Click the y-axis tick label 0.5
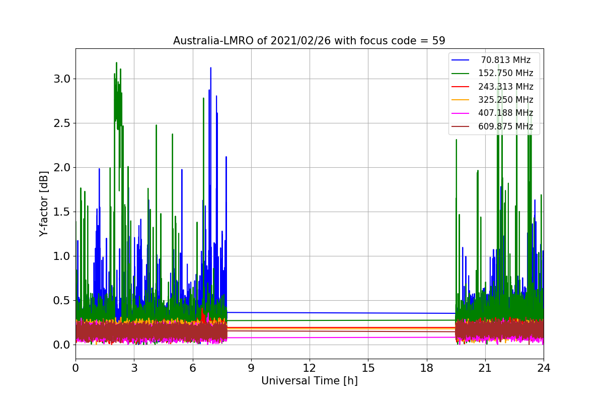This screenshot has width=604, height=403. point(63,301)
